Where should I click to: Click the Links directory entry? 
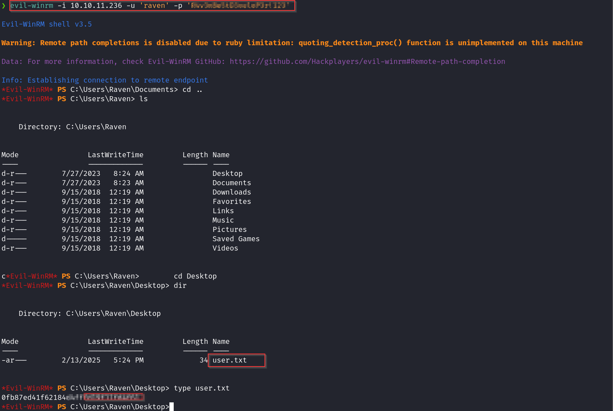(x=223, y=211)
